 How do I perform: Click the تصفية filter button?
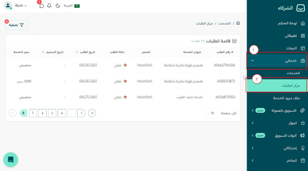click(17, 25)
